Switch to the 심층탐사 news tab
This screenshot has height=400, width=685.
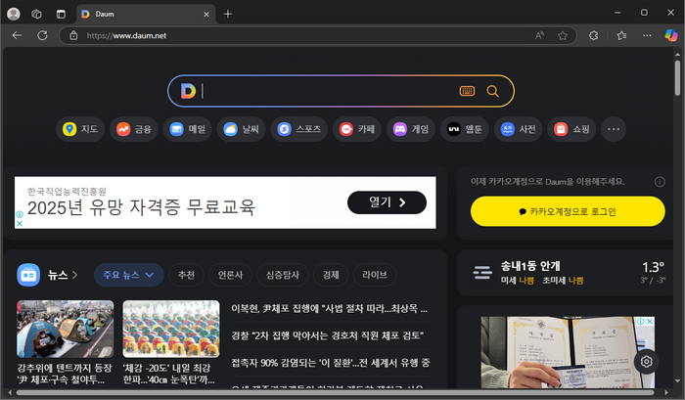coord(283,275)
